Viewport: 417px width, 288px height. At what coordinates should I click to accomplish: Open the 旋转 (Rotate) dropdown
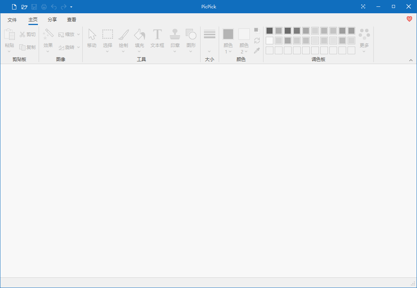(69, 47)
